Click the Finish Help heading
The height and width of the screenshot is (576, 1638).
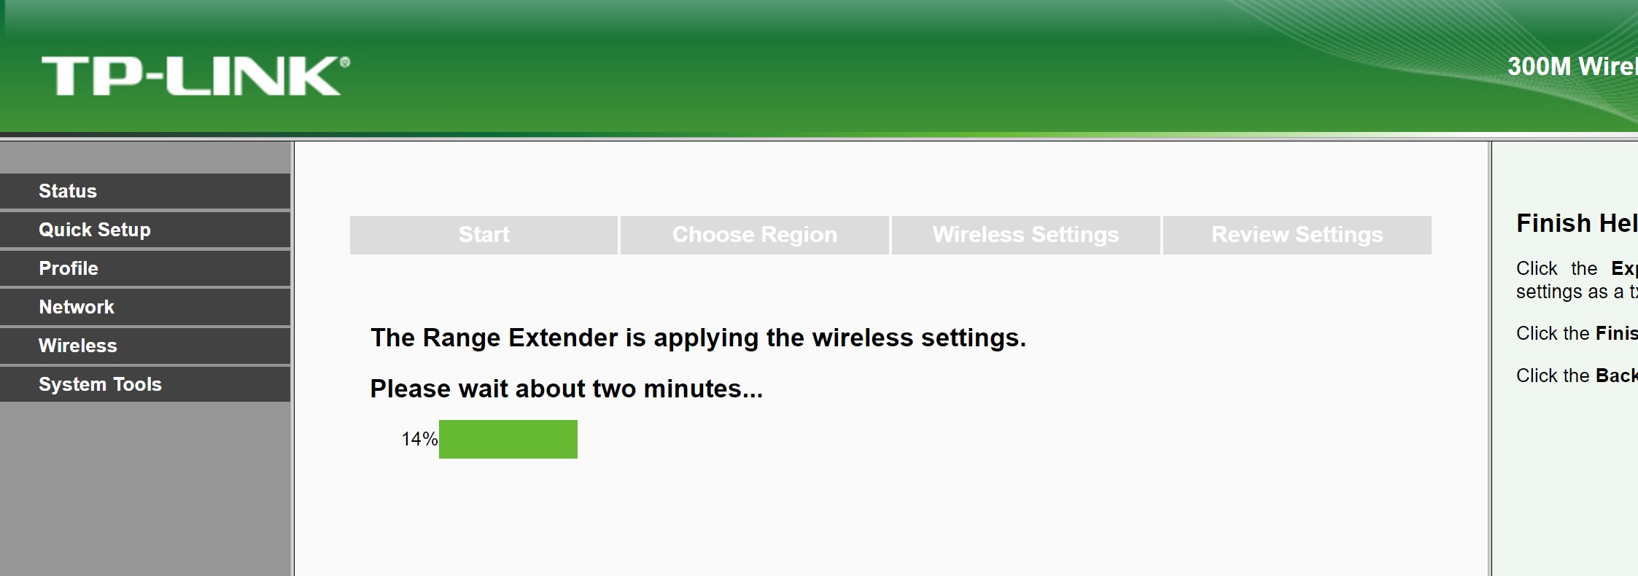click(1575, 223)
